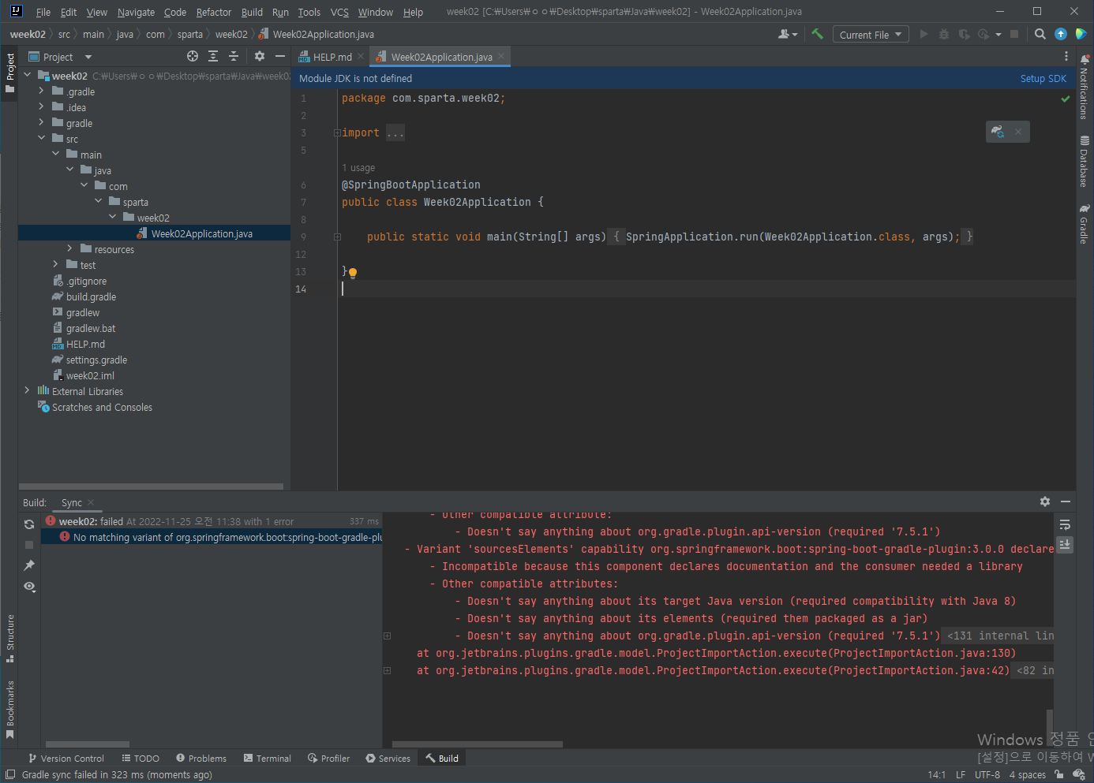Image resolution: width=1094 pixels, height=783 pixels.
Task: Open editor tabs more-options menu
Action: (x=1066, y=56)
